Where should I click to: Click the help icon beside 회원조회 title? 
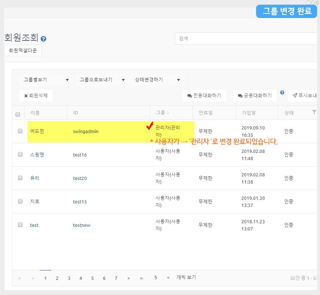[43, 39]
